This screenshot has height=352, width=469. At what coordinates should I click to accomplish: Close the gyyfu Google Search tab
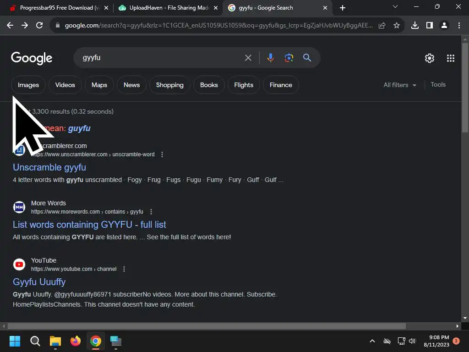pyautogui.click(x=325, y=8)
